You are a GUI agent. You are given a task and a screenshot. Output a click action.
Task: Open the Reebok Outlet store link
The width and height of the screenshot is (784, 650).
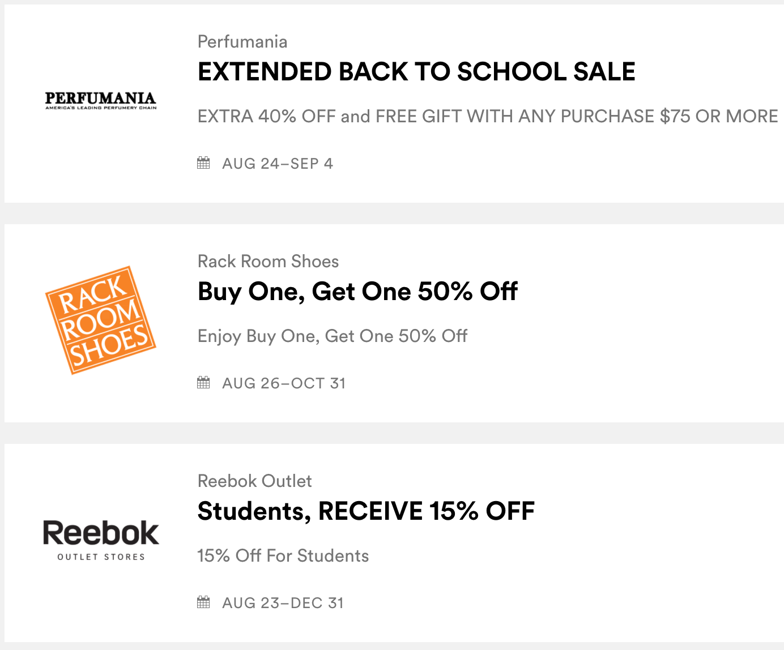pyautogui.click(x=254, y=481)
